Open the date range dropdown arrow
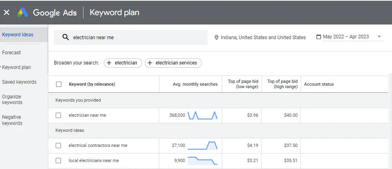The width and height of the screenshot is (392, 169). [x=379, y=37]
